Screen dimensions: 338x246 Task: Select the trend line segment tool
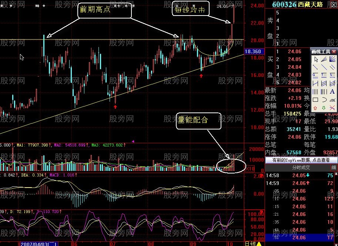[x=316, y=67]
